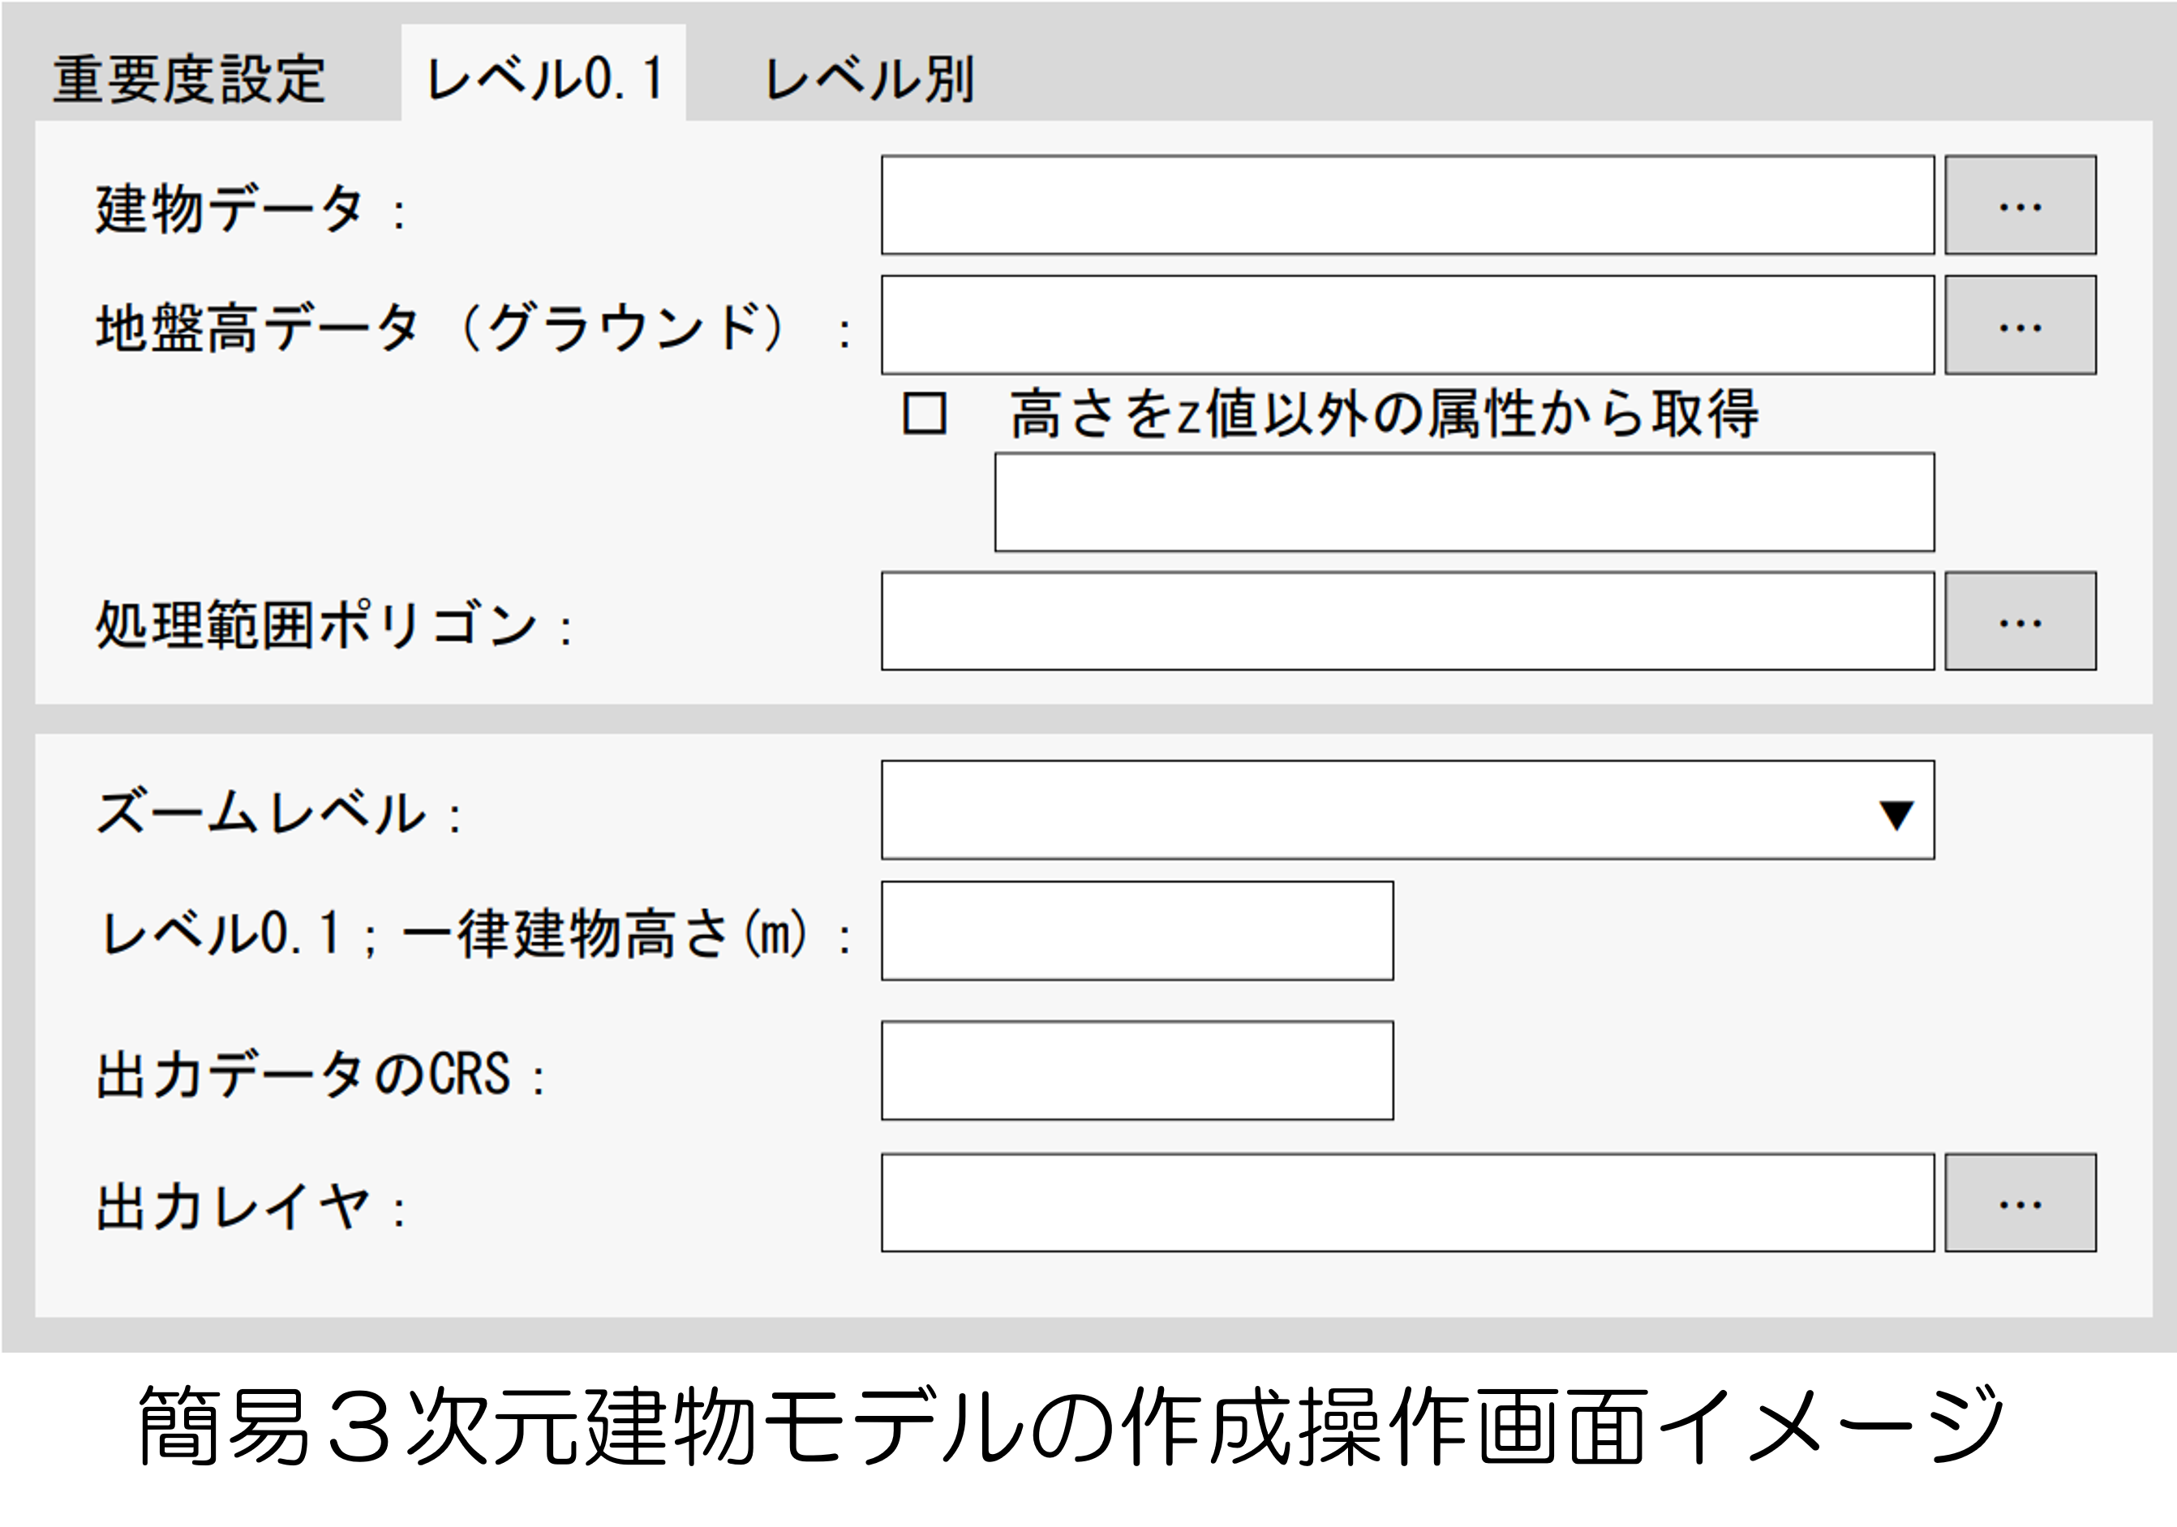Screen dimensions: 2177x1527
Task: Click the 出力レイヤ path input field
Action: (x=1407, y=1203)
